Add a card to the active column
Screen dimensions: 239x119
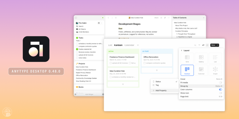click(123, 84)
